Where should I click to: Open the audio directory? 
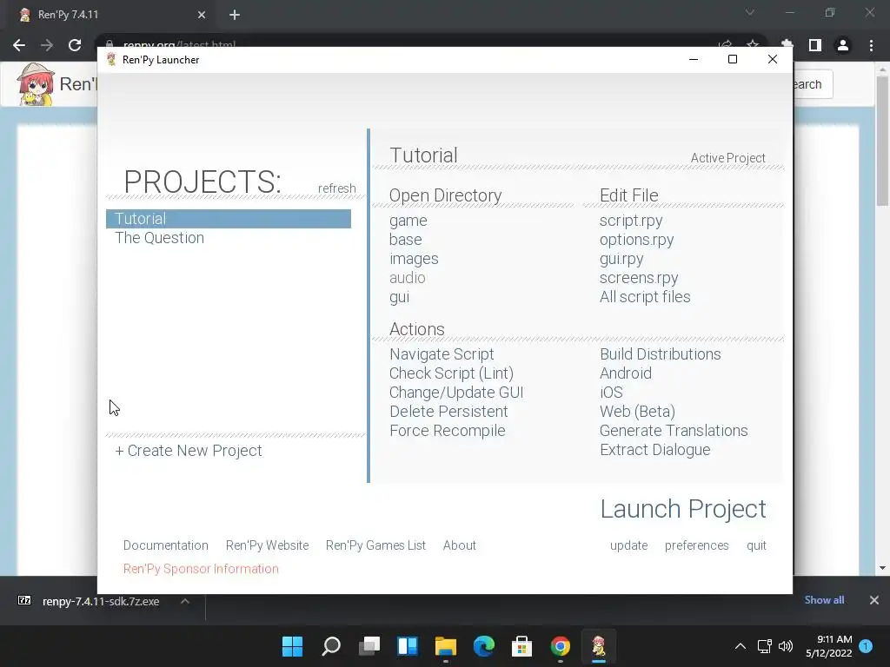coord(407,278)
